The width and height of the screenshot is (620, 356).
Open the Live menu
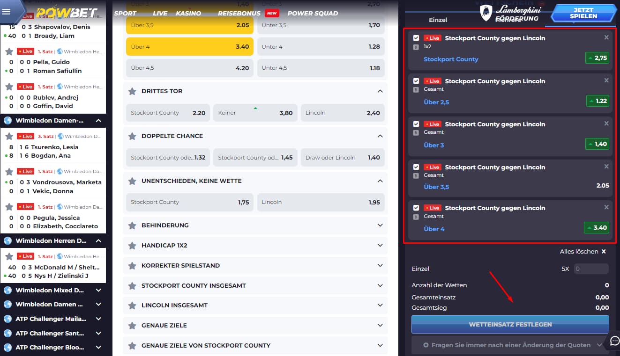click(x=160, y=14)
